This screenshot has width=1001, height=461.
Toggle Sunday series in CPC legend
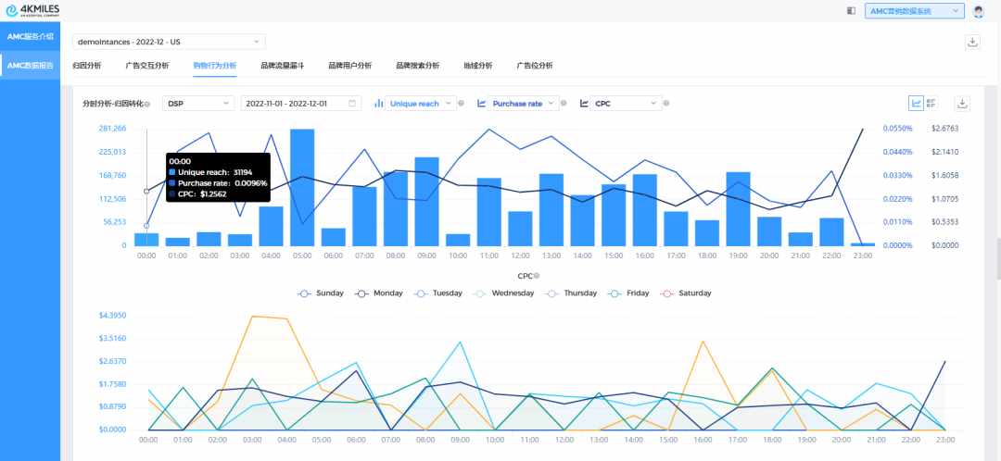pyautogui.click(x=321, y=293)
